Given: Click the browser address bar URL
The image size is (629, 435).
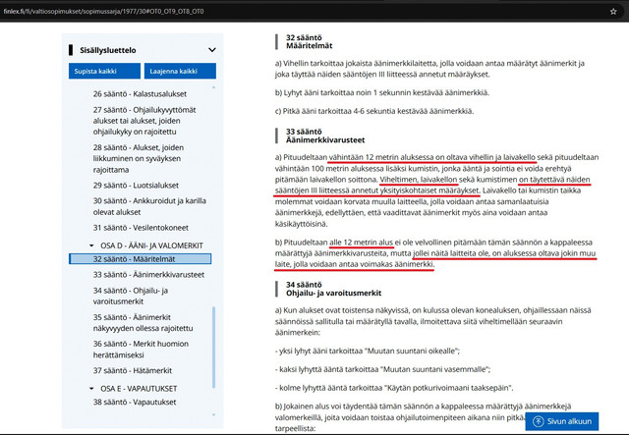Looking at the screenshot, I should click(103, 11).
